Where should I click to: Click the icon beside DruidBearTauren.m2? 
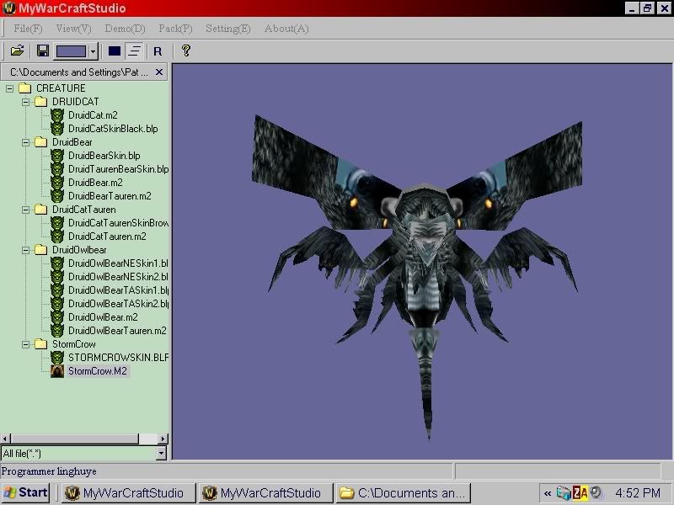(57, 196)
